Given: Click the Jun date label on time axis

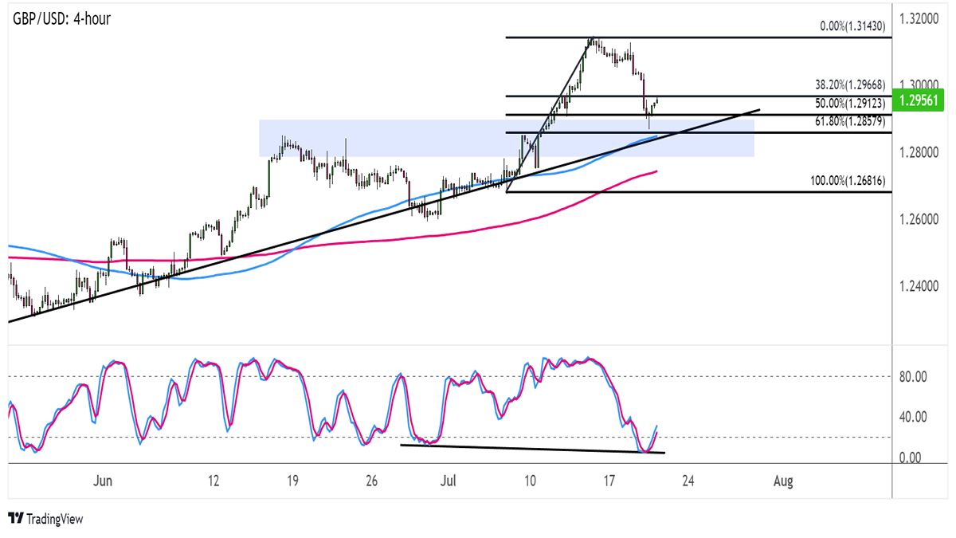Looking at the screenshot, I should [x=102, y=481].
